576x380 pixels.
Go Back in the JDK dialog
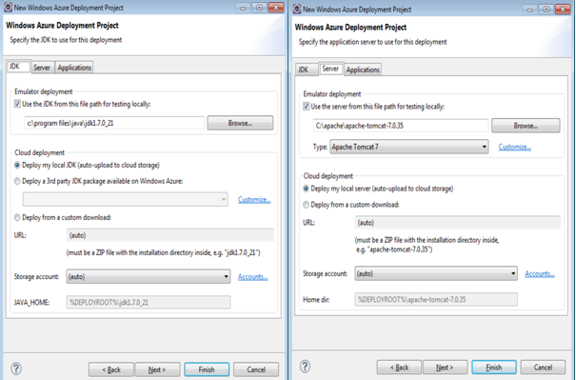click(x=111, y=370)
